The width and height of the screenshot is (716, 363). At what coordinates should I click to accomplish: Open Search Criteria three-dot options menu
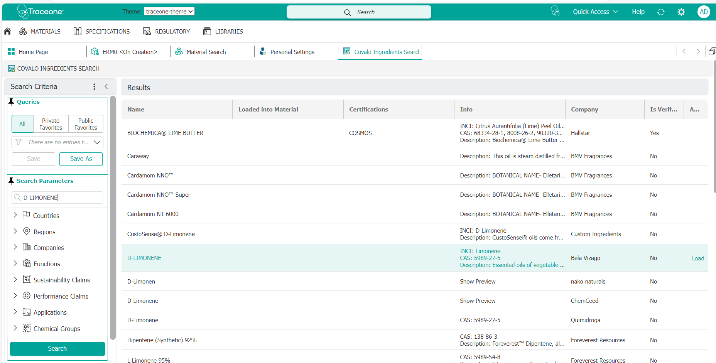[x=94, y=86]
